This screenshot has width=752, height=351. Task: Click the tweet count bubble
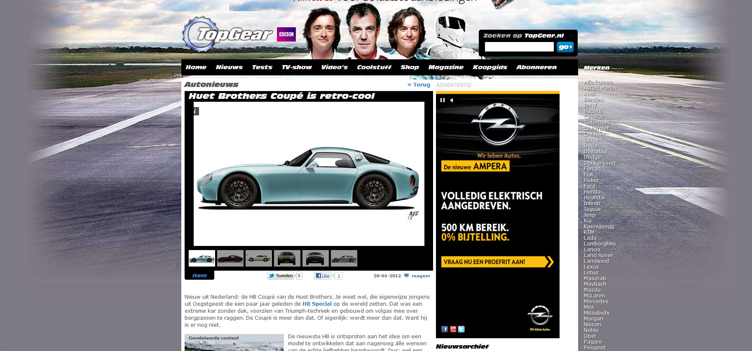[299, 276]
